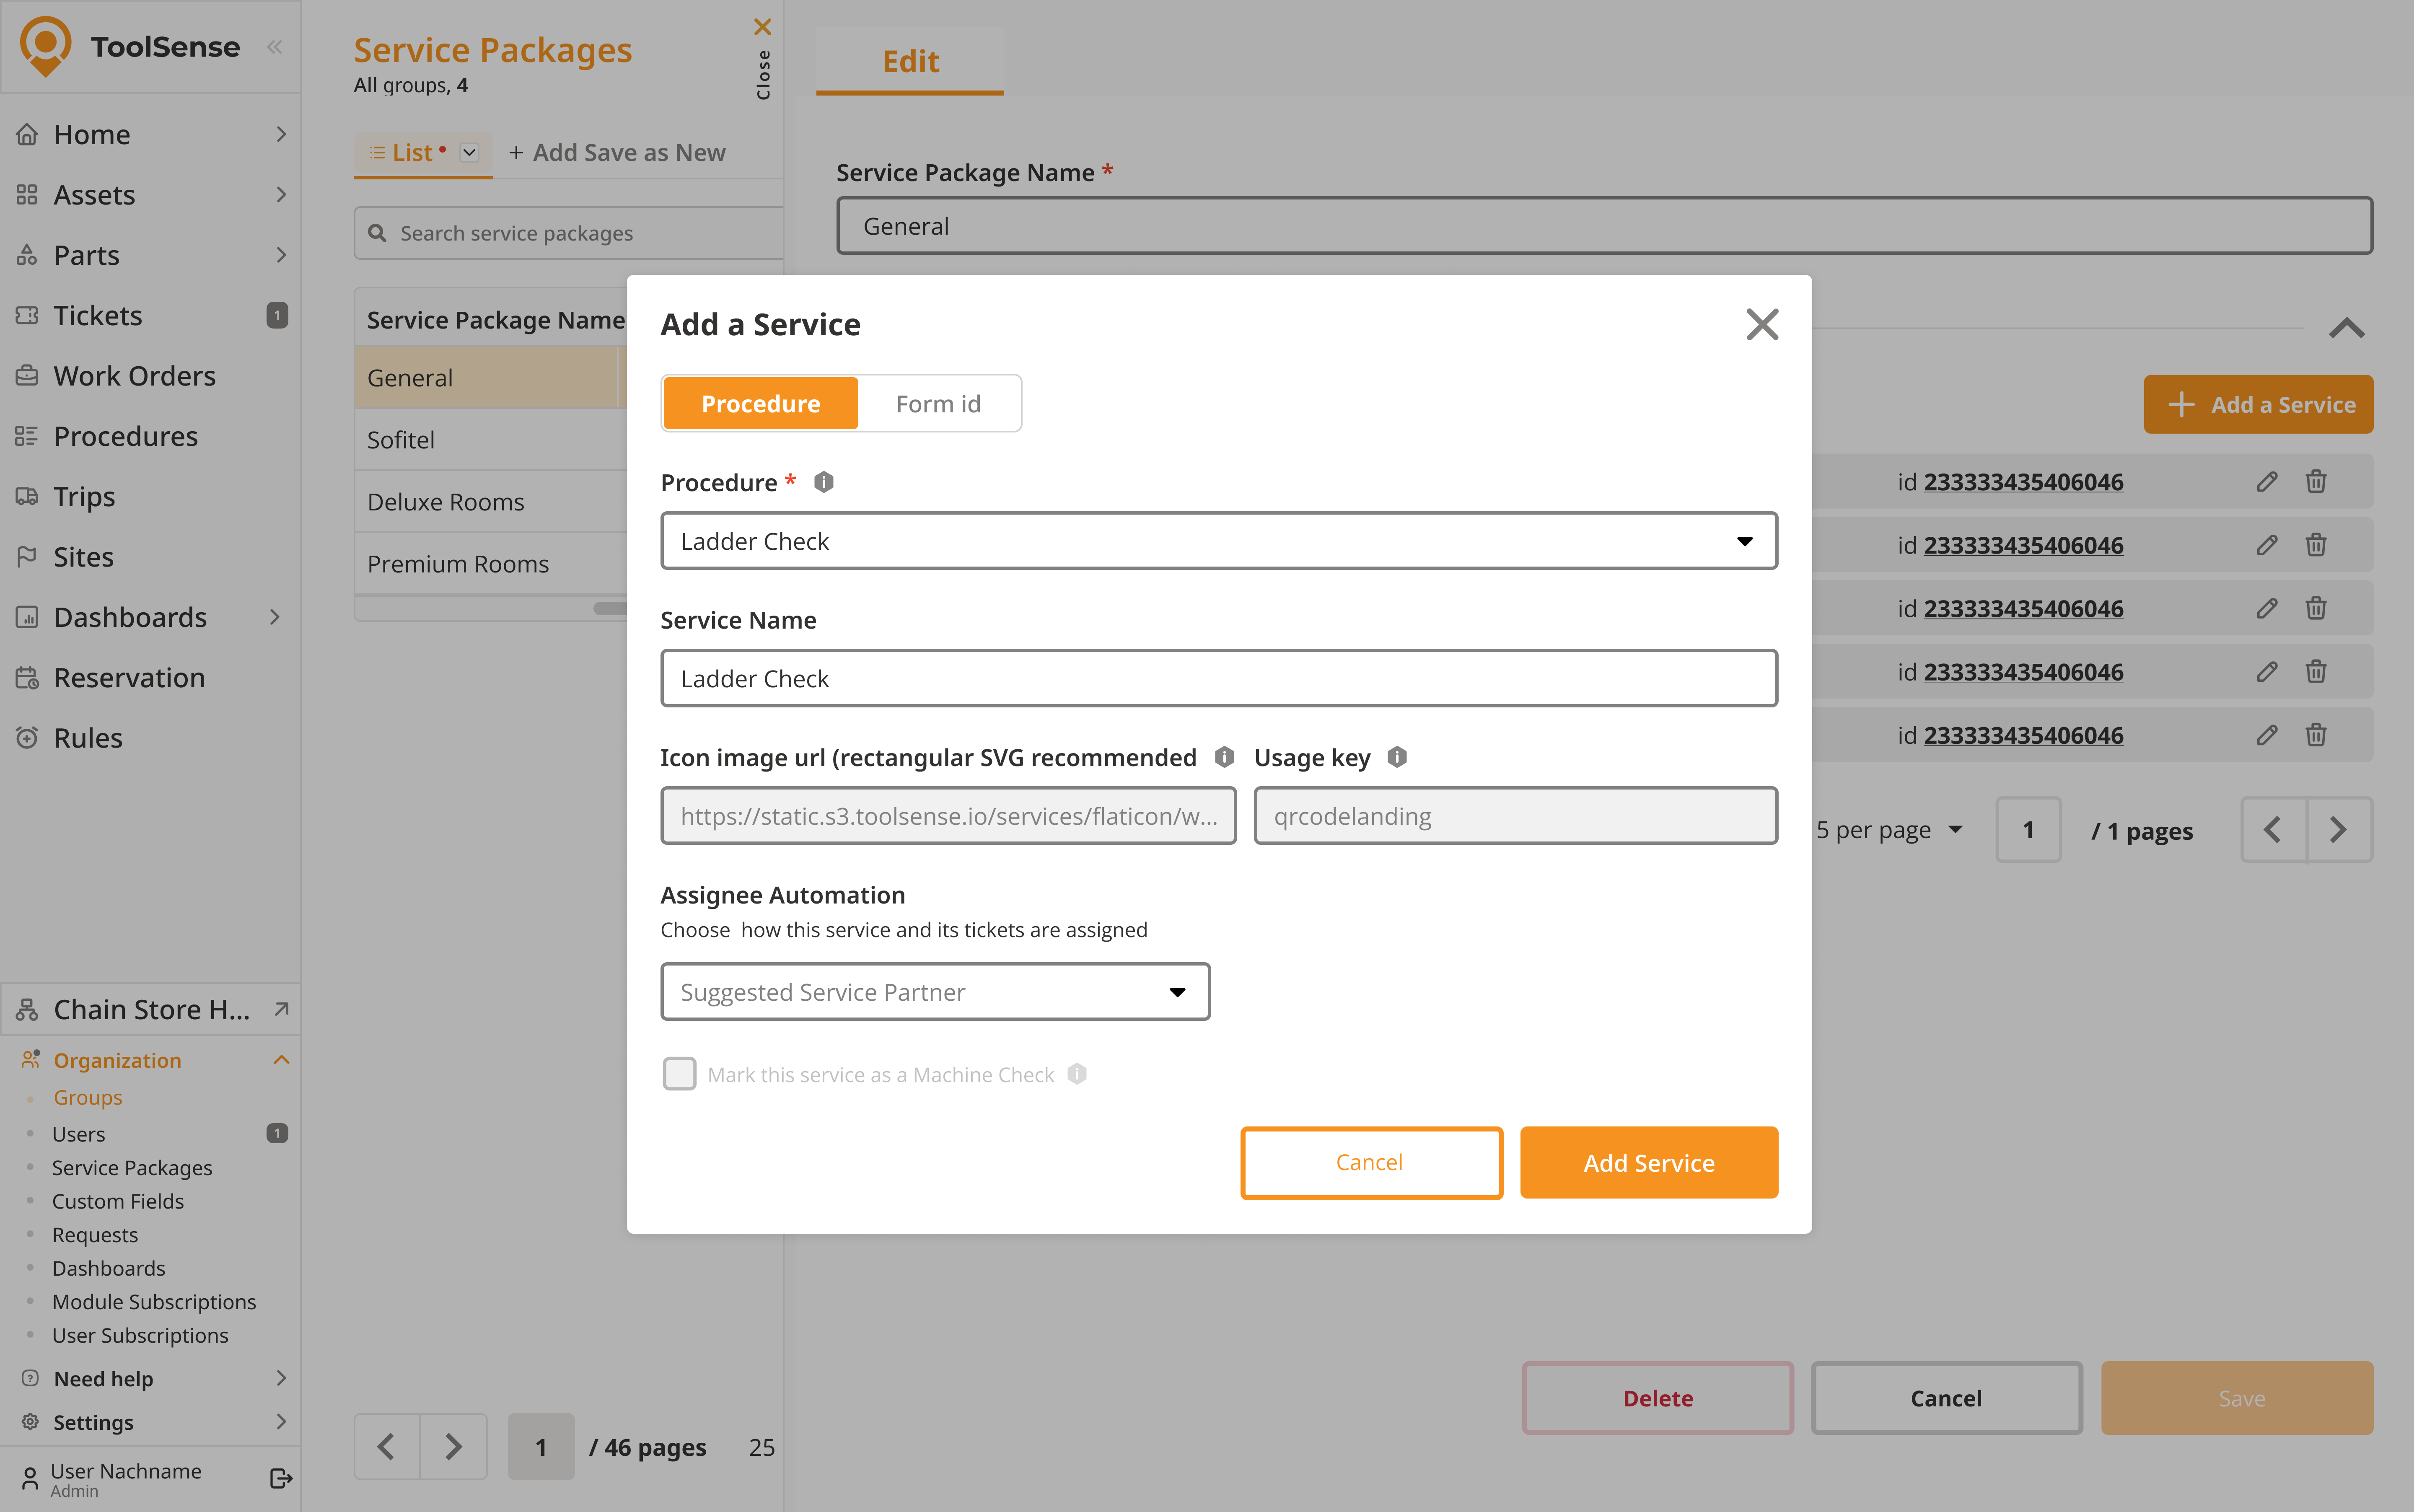Image resolution: width=2414 pixels, height=1512 pixels.
Task: Select the Procedure toggle option
Action: pyautogui.click(x=760, y=403)
